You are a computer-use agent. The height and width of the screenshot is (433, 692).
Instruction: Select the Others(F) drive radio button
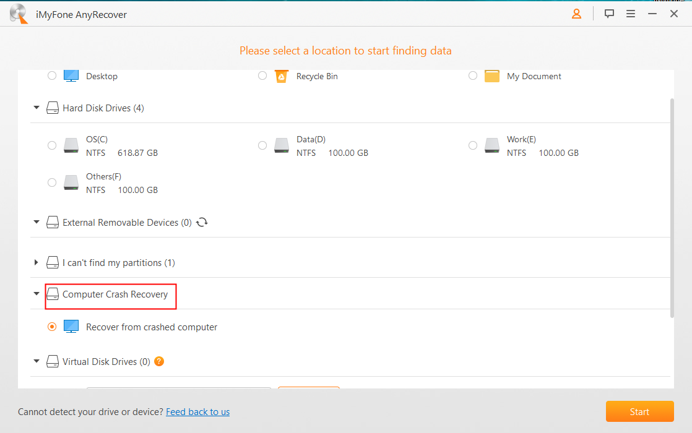pos(52,182)
